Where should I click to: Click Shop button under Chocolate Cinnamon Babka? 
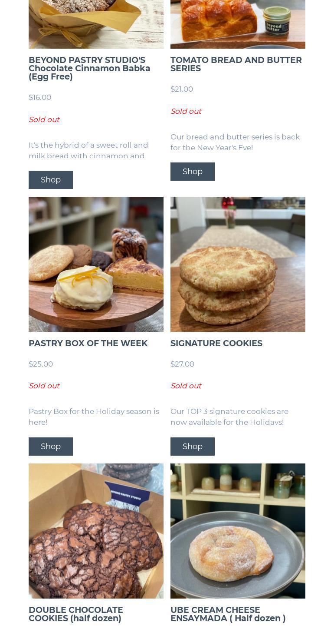(x=51, y=180)
